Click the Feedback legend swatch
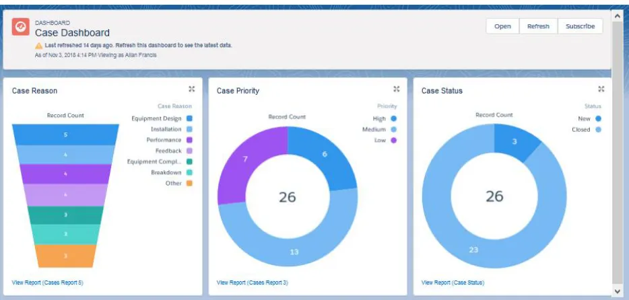This screenshot has width=629, height=300. point(190,151)
